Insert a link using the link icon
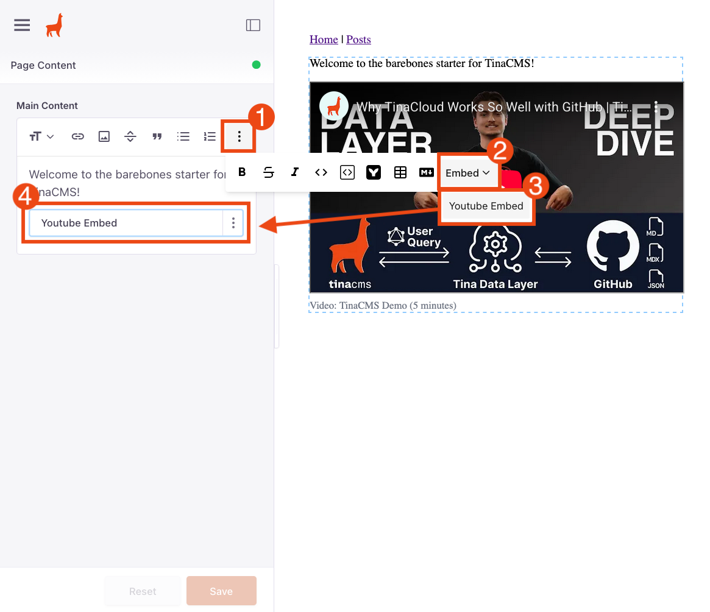Screen dimensions: 710x612 (x=77, y=136)
